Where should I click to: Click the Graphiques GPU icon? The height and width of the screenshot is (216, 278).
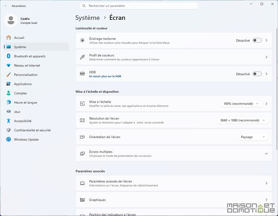(x=82, y=200)
